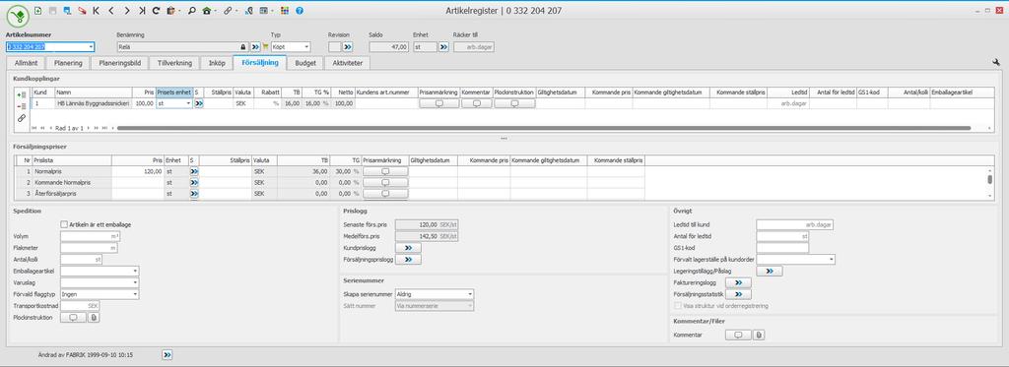Open the wrench settings icon
This screenshot has width=1009, height=367.
click(x=996, y=62)
